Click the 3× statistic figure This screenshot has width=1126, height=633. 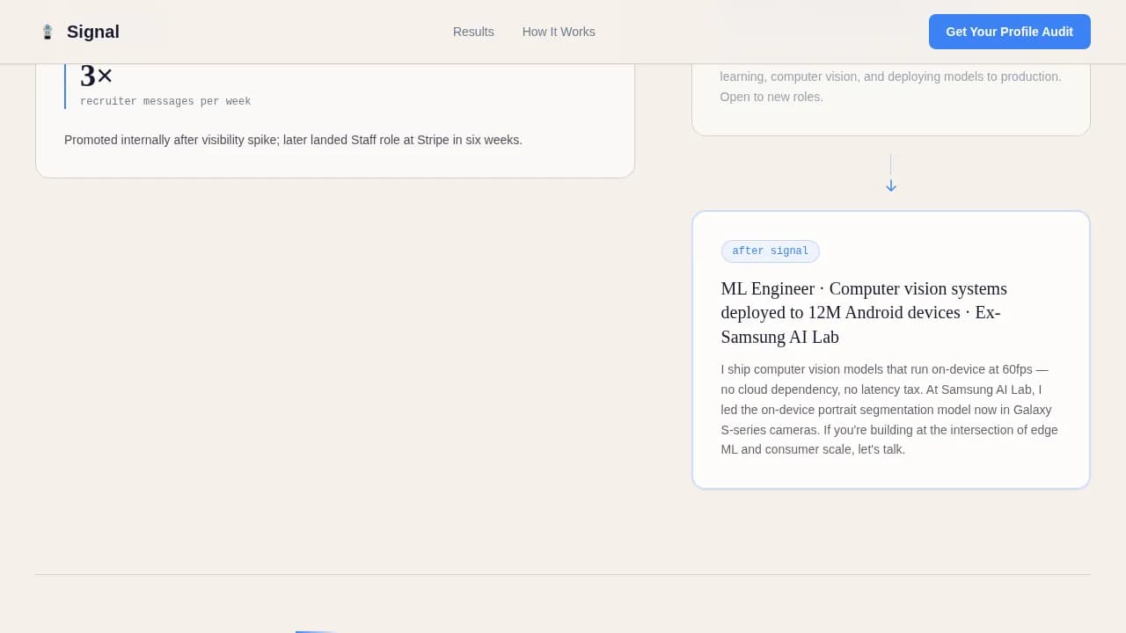click(97, 76)
